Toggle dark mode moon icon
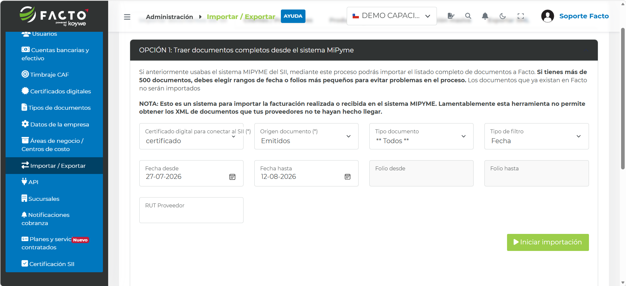The height and width of the screenshot is (286, 626). [502, 16]
